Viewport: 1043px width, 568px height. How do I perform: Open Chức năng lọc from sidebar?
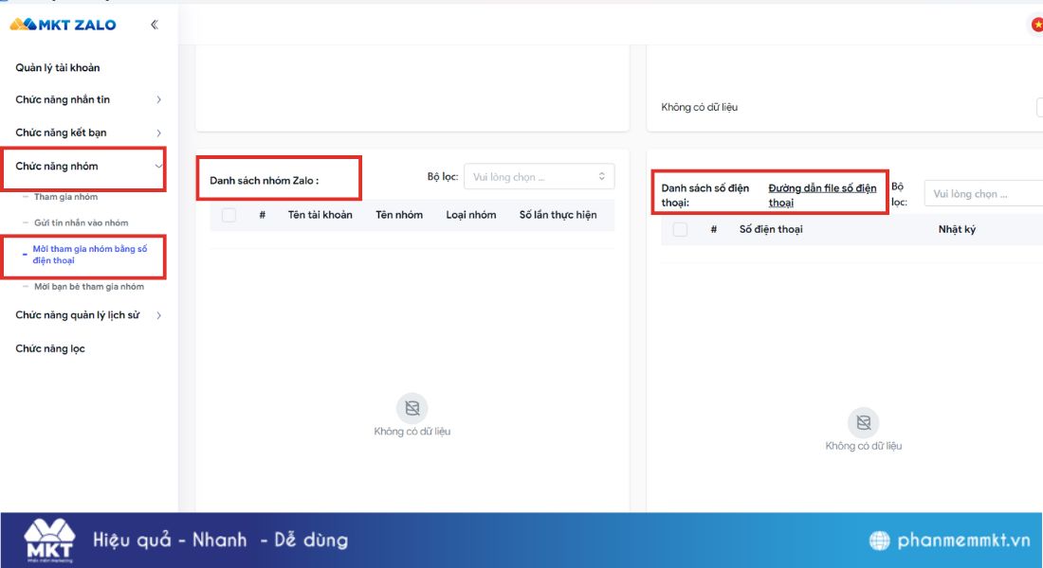pos(48,348)
